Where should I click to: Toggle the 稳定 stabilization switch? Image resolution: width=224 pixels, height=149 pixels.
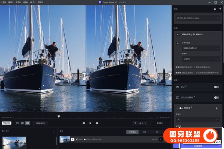click(x=216, y=87)
